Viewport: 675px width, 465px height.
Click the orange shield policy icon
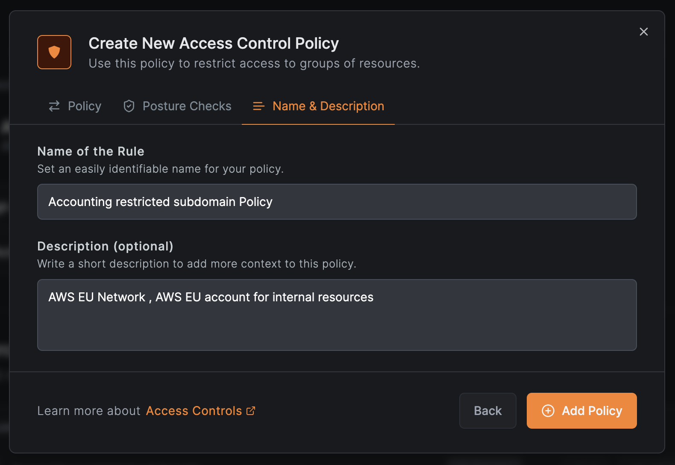pos(54,52)
